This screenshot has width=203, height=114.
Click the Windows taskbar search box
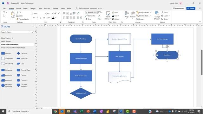pyautogui.click(x=29, y=111)
